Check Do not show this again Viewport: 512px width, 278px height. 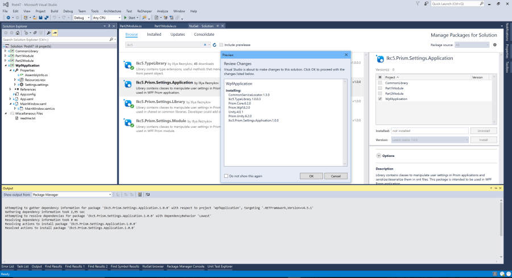(226, 176)
